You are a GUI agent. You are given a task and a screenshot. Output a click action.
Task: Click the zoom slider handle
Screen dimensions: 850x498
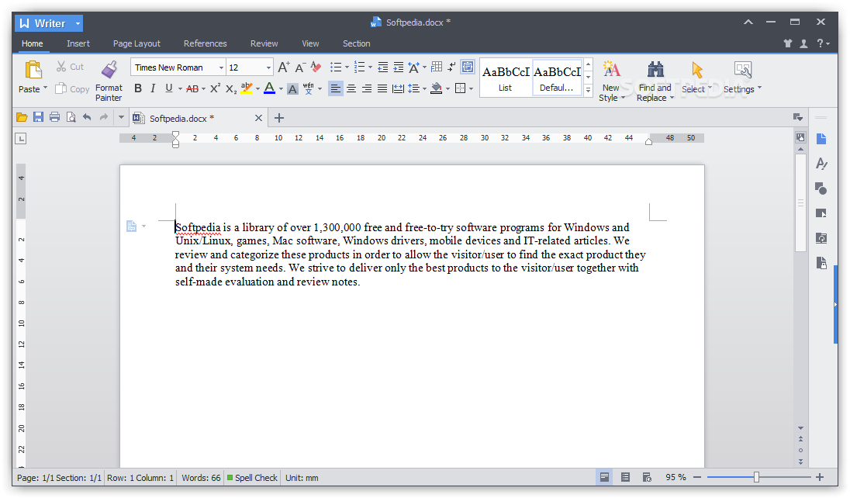[756, 477]
